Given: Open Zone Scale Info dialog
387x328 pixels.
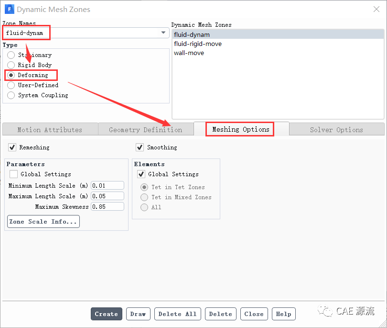Looking at the screenshot, I should click(x=43, y=222).
